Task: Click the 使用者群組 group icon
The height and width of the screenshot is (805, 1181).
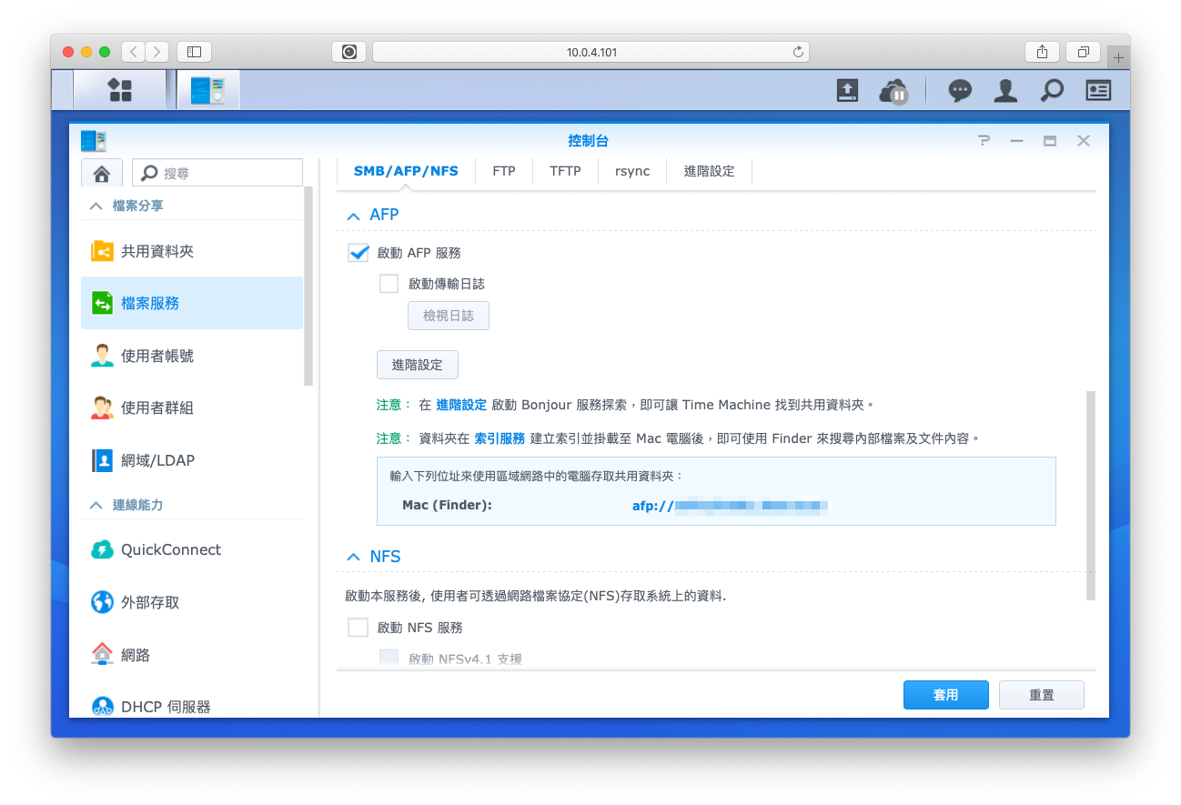Action: coord(102,408)
